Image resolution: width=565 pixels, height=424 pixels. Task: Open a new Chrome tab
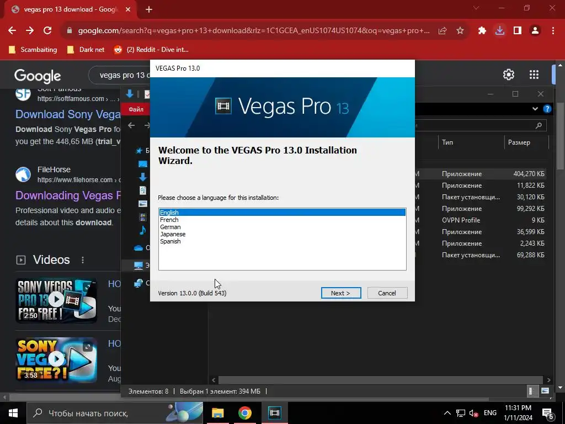pos(149,10)
